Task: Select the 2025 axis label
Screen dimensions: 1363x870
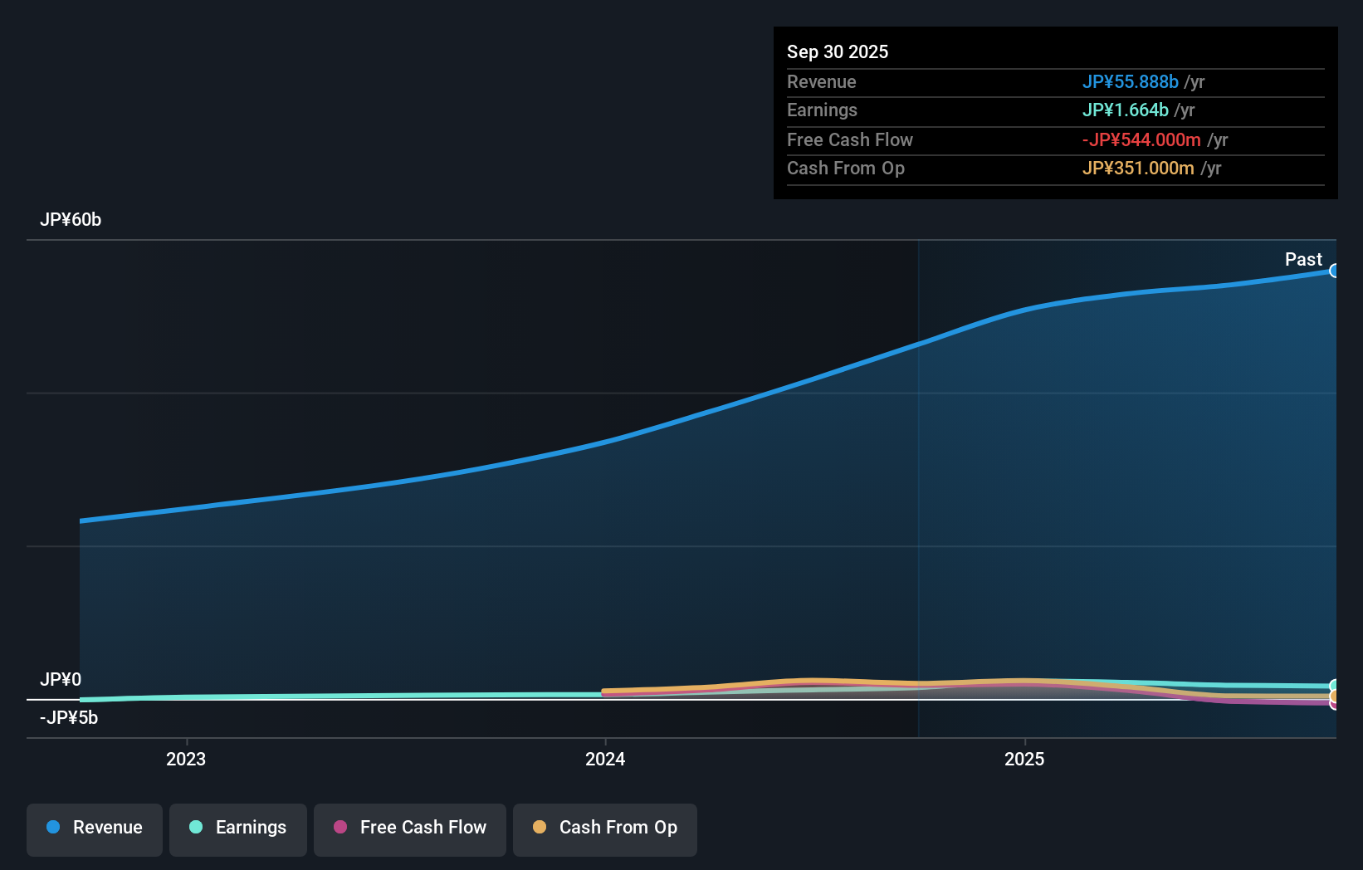Action: [x=1024, y=759]
